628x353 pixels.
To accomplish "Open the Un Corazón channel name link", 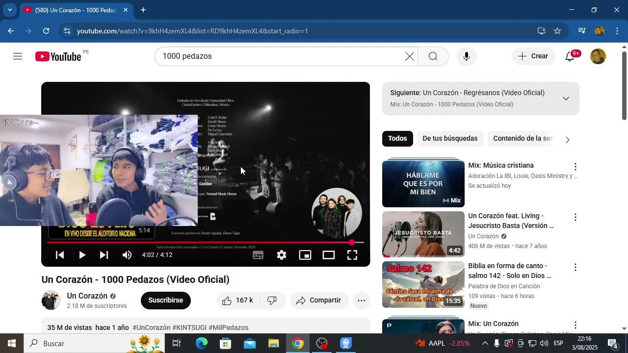I will (x=87, y=296).
